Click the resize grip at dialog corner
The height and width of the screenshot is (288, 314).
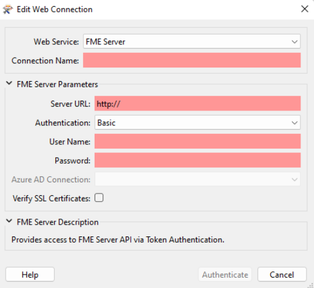[x=311, y=286]
